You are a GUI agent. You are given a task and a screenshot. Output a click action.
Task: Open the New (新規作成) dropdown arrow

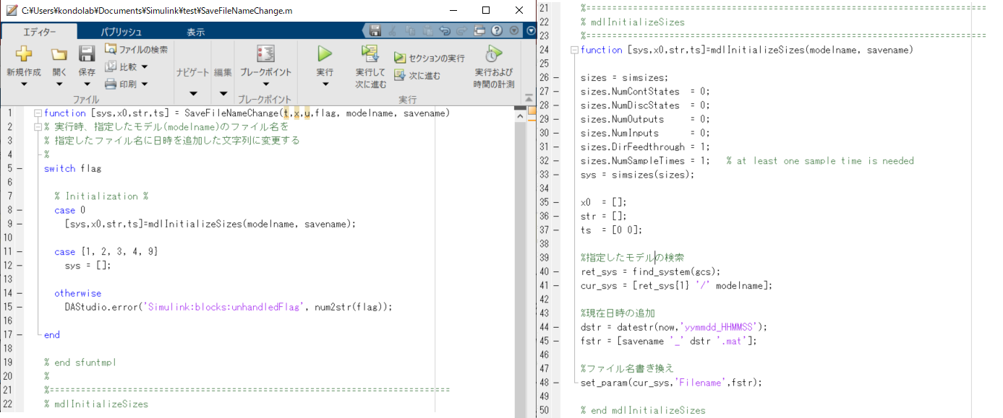tap(24, 84)
